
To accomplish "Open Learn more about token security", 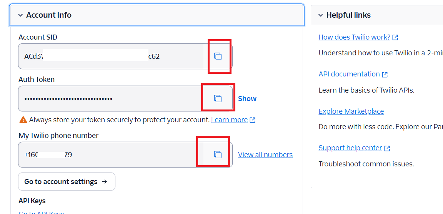I will pos(229,120).
